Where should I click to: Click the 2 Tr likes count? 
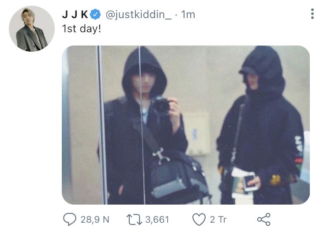click(x=218, y=220)
